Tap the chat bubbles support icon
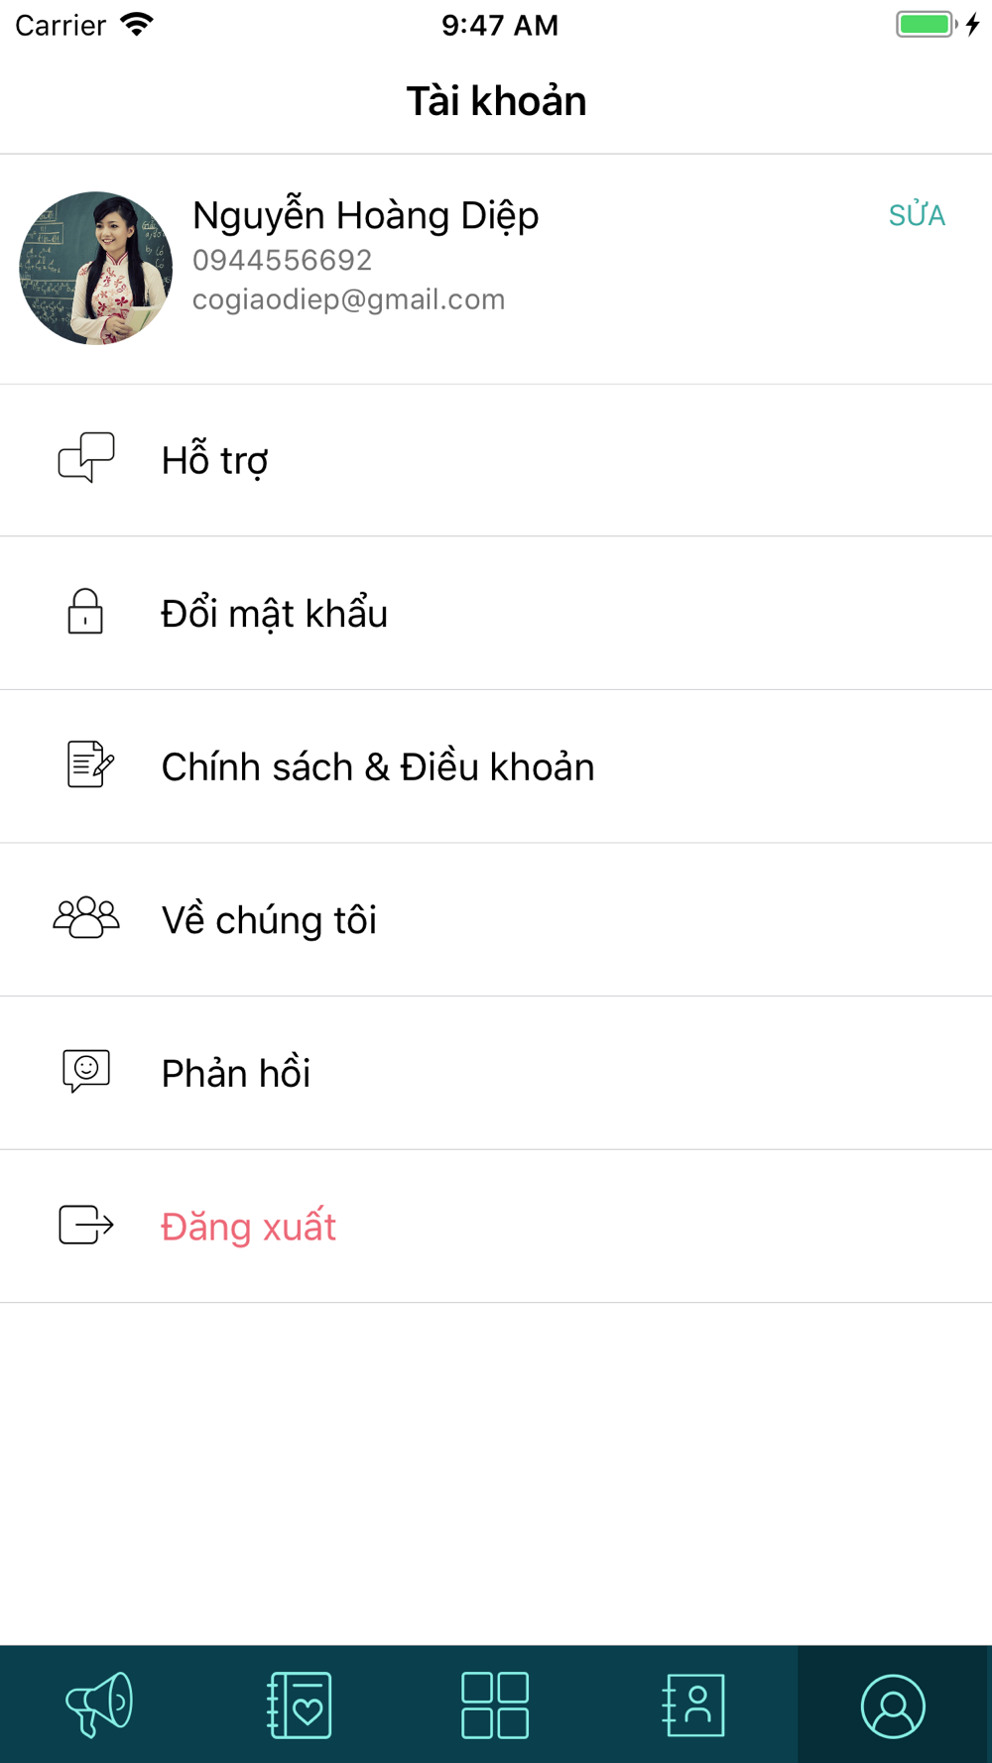Viewport: 992px width, 1763px height. [x=86, y=458]
